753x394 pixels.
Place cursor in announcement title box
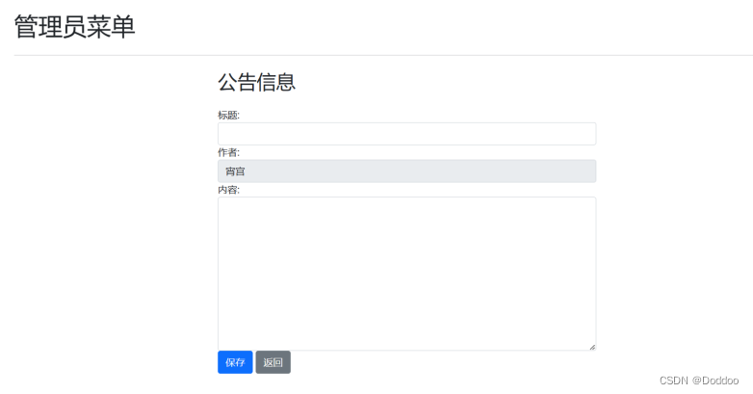[x=406, y=134]
